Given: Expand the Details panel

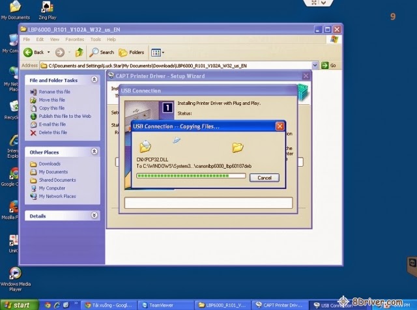Looking at the screenshot, I should coord(94,215).
